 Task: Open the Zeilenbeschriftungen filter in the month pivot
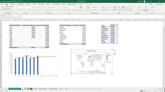pyautogui.click(x=21, y=25)
